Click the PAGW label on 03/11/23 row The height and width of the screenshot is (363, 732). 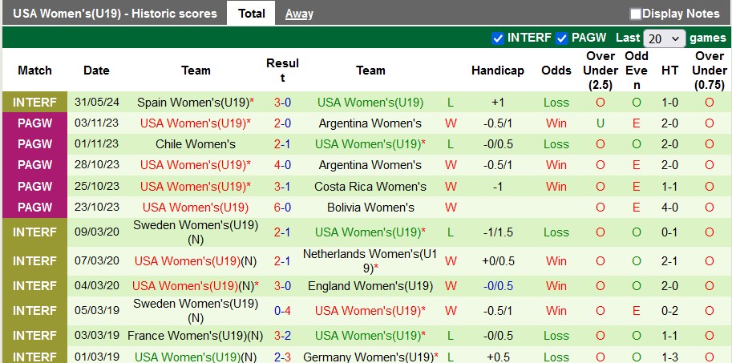click(x=34, y=123)
